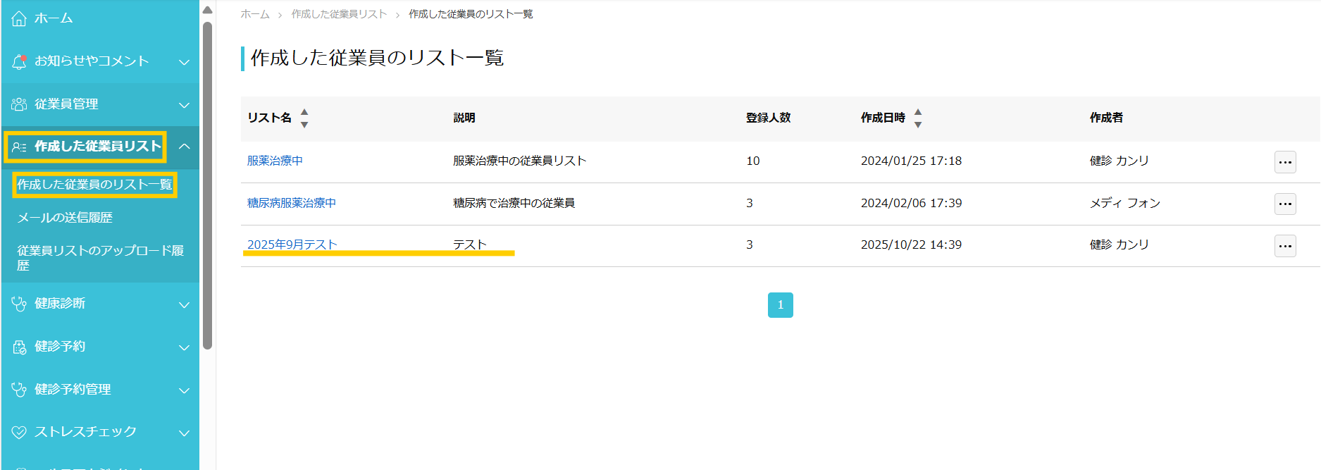The image size is (1321, 470).
Task: Click date 2024/01/25 17:18
Action: click(912, 161)
